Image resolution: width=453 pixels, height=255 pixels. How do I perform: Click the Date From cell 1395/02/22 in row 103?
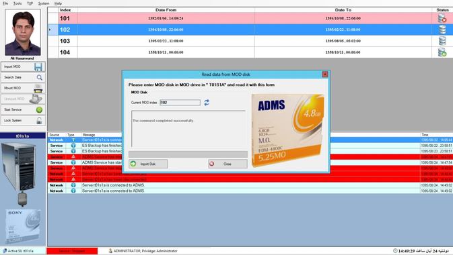pos(166,41)
